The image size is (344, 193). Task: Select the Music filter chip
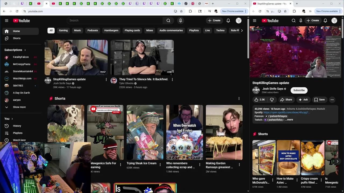pyautogui.click(x=77, y=30)
